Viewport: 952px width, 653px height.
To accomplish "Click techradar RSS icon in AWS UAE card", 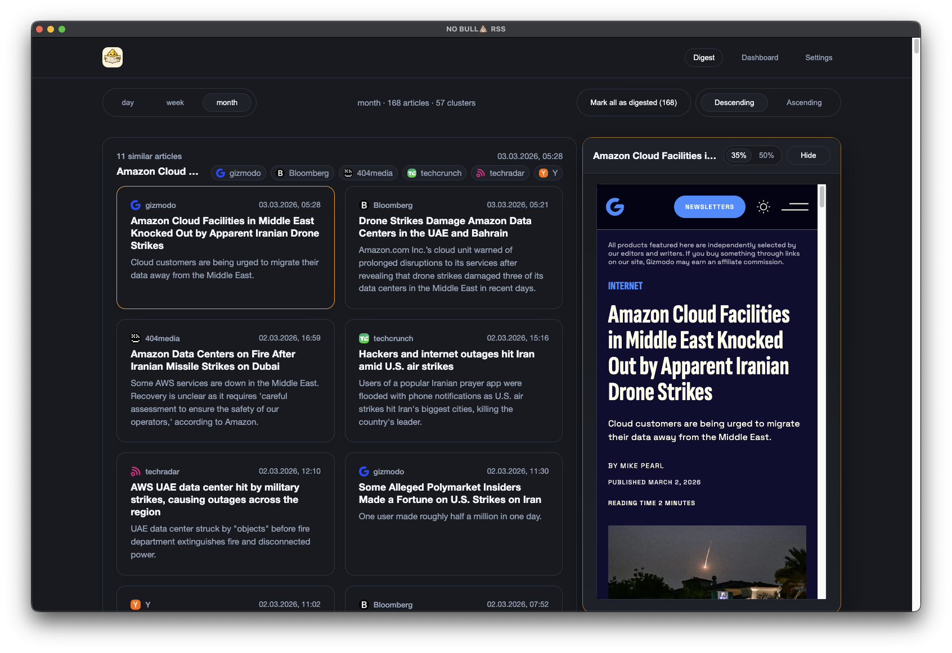I will tap(136, 471).
